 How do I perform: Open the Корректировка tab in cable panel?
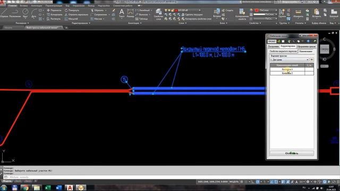tap(288, 46)
